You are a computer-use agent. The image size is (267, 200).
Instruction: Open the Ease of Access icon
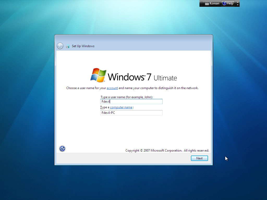(62, 149)
